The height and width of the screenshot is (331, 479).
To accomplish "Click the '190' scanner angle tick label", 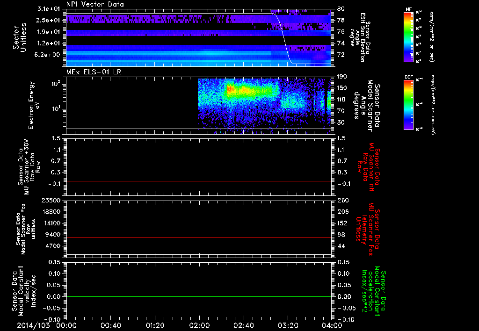I will (x=342, y=77).
